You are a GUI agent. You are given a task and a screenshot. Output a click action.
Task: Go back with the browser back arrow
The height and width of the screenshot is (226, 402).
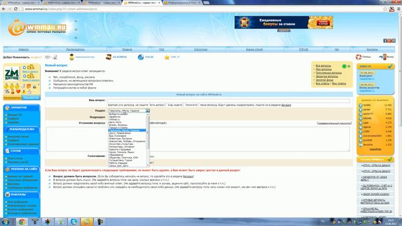coord(4,9)
